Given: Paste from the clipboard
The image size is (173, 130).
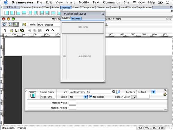Looking at the screenshot, I should tap(40, 31).
